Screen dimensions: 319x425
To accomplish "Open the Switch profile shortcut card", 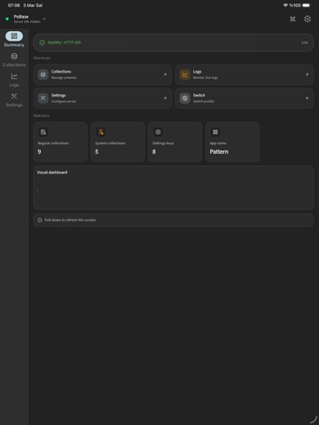I will tap(244, 98).
